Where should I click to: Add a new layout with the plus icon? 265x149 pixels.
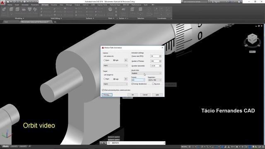[x=29, y=146]
